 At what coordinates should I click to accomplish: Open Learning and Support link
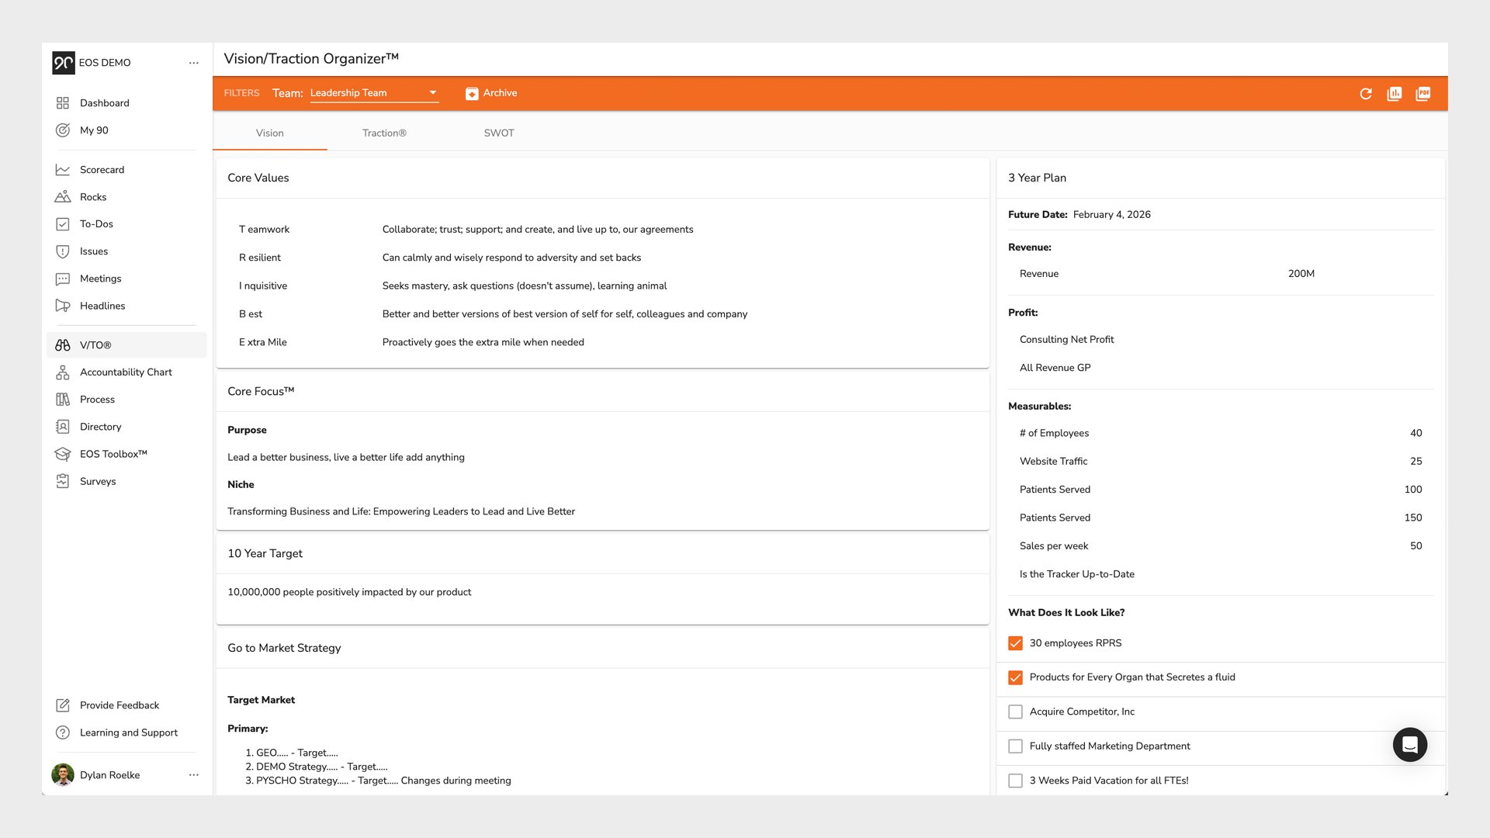pos(129,732)
